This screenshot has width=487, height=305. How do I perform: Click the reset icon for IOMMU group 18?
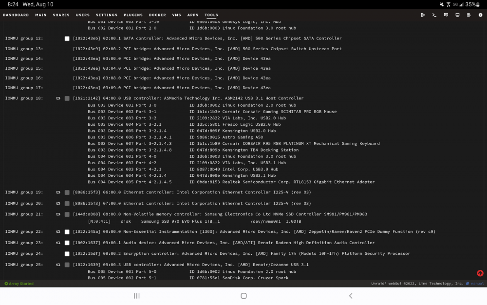[58, 98]
